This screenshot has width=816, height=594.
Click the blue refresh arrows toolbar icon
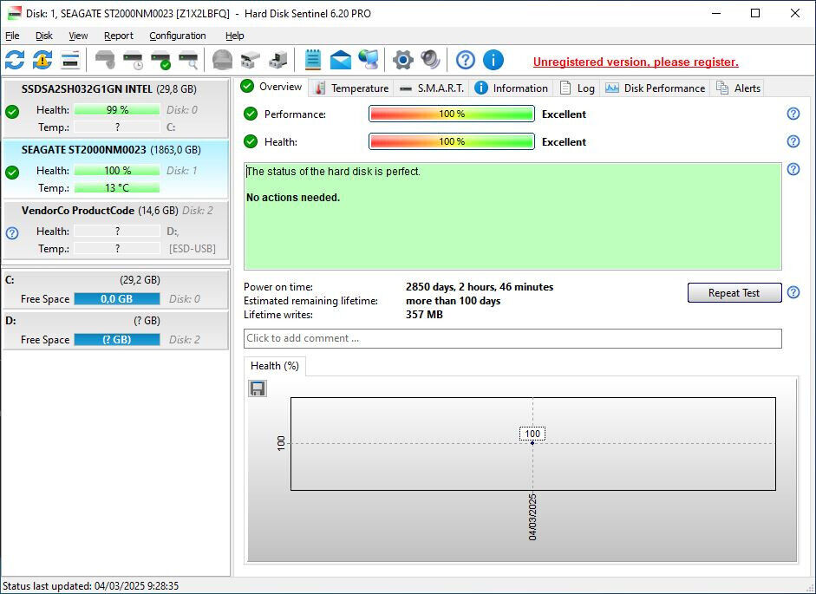tap(15, 60)
